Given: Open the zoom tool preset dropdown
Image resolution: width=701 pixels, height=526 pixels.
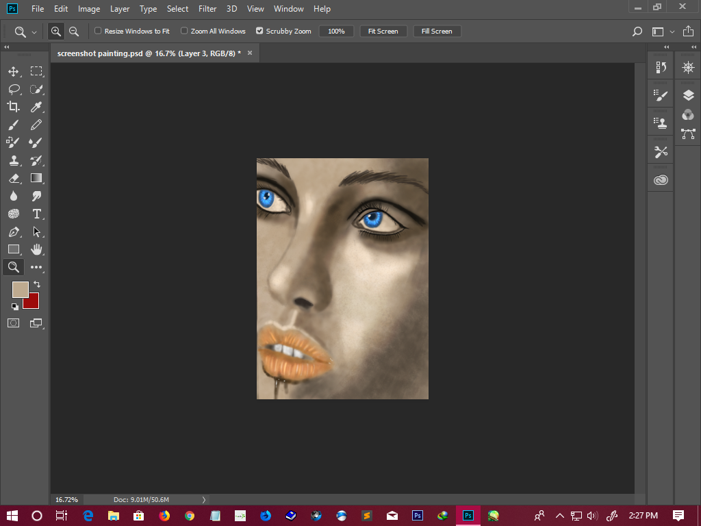Looking at the screenshot, I should tap(34, 32).
